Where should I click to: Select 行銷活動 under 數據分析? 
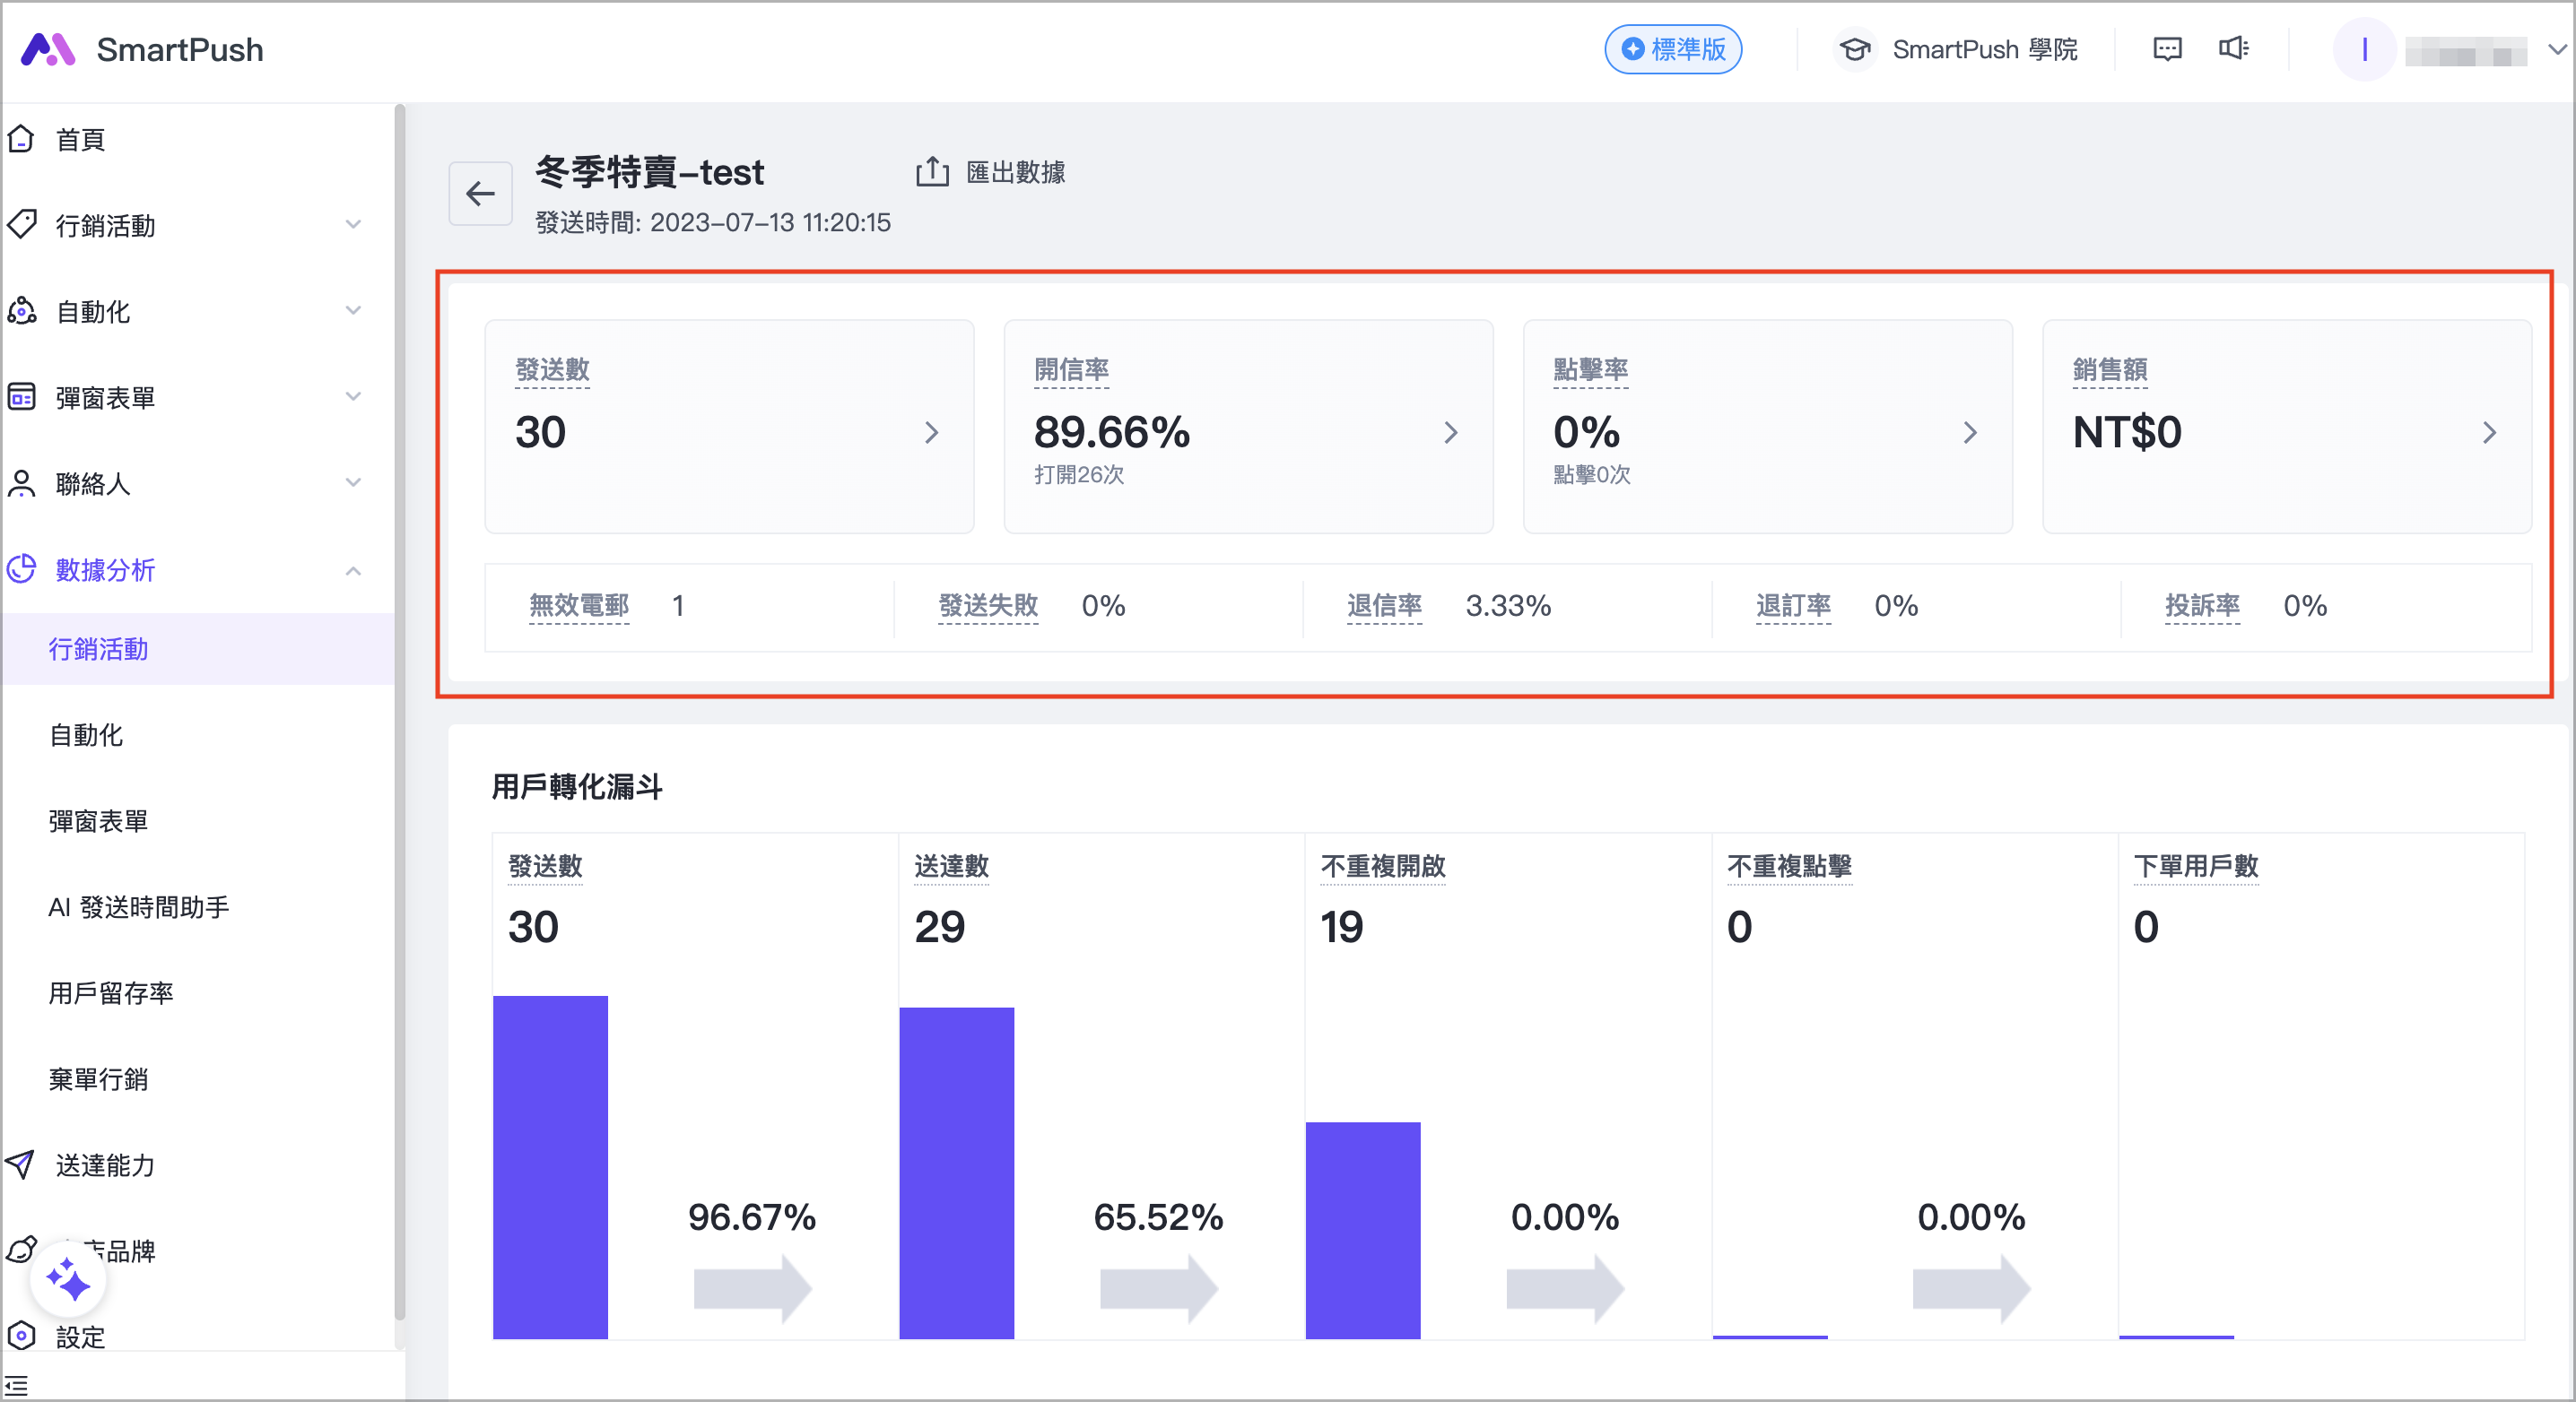click(198, 650)
